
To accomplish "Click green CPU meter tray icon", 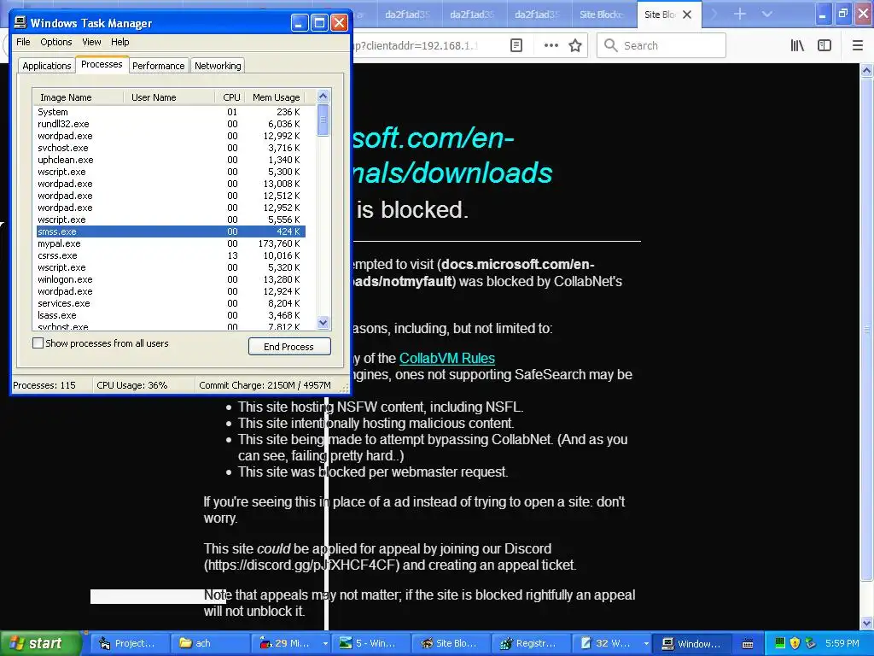I will click(780, 643).
